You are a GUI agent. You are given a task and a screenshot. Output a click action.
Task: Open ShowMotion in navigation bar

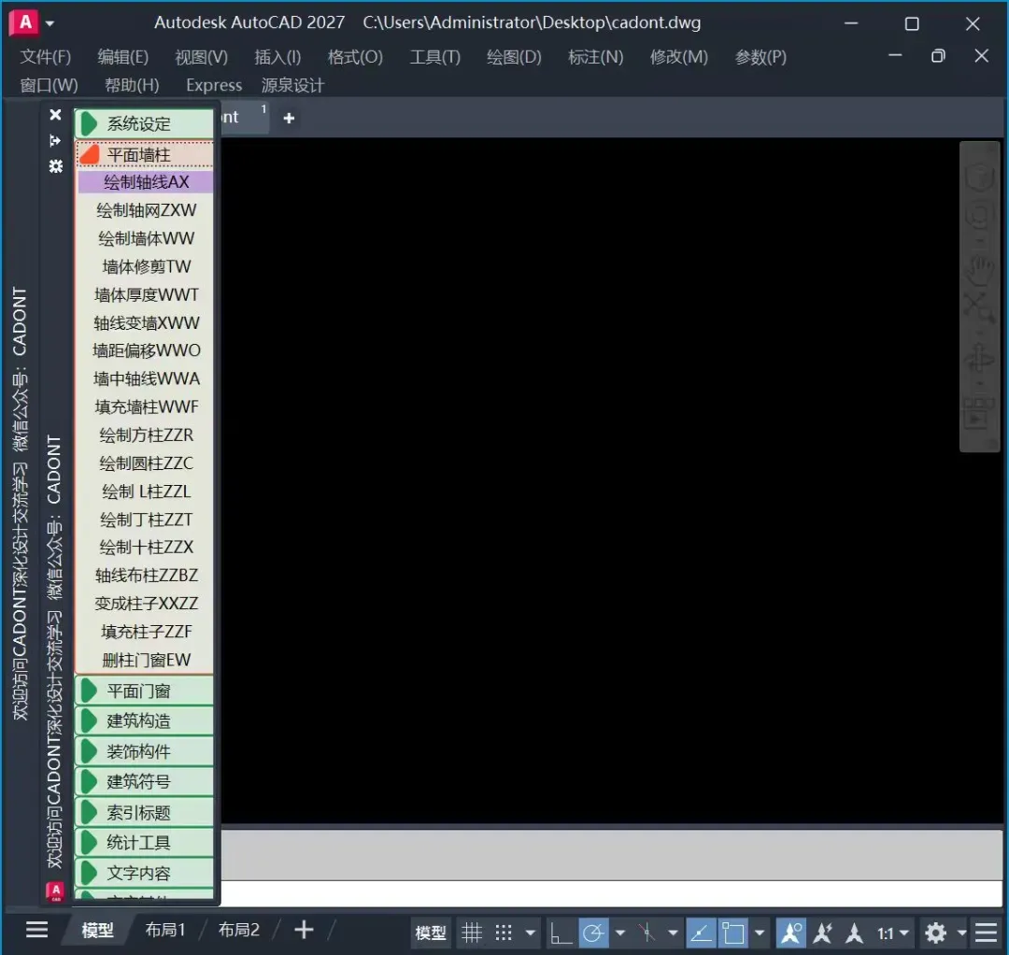[979, 412]
